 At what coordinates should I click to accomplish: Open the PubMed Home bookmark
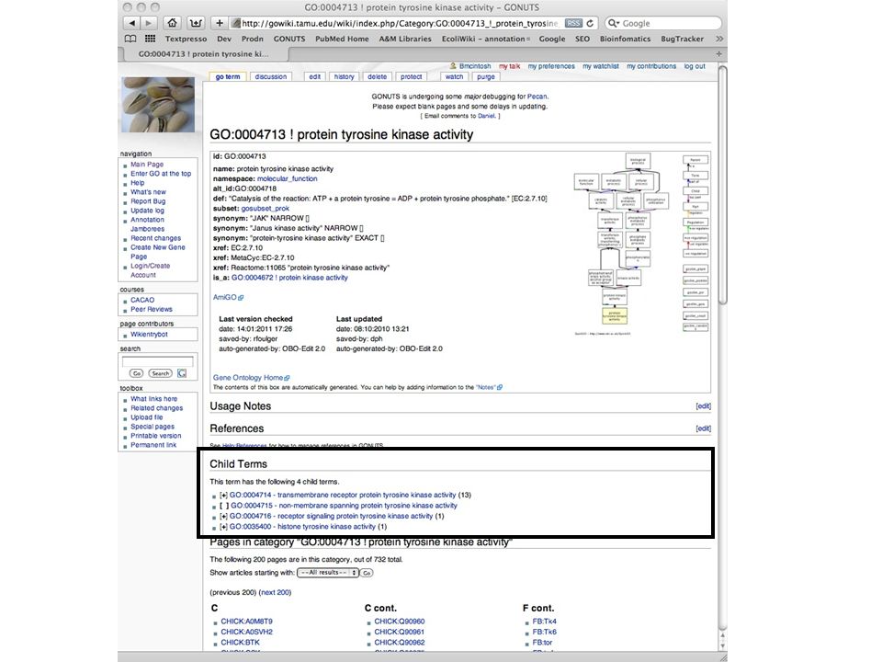pyautogui.click(x=342, y=39)
